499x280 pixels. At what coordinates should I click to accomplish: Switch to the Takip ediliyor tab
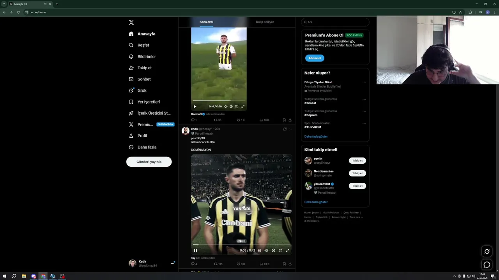tap(265, 22)
